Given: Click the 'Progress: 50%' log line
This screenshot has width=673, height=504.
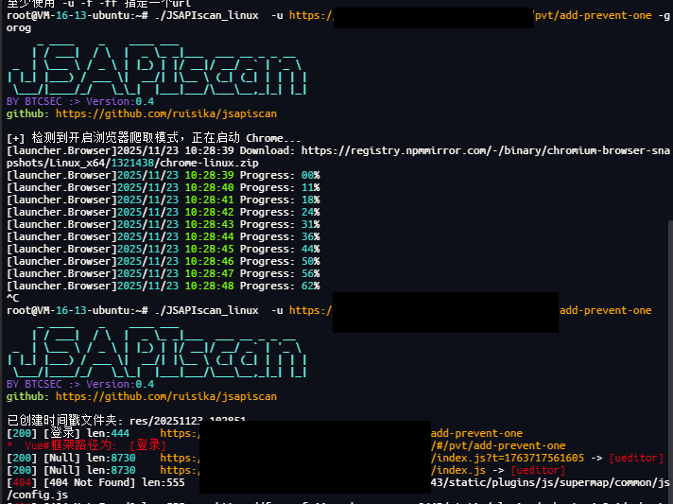Looking at the screenshot, I should click(164, 261).
